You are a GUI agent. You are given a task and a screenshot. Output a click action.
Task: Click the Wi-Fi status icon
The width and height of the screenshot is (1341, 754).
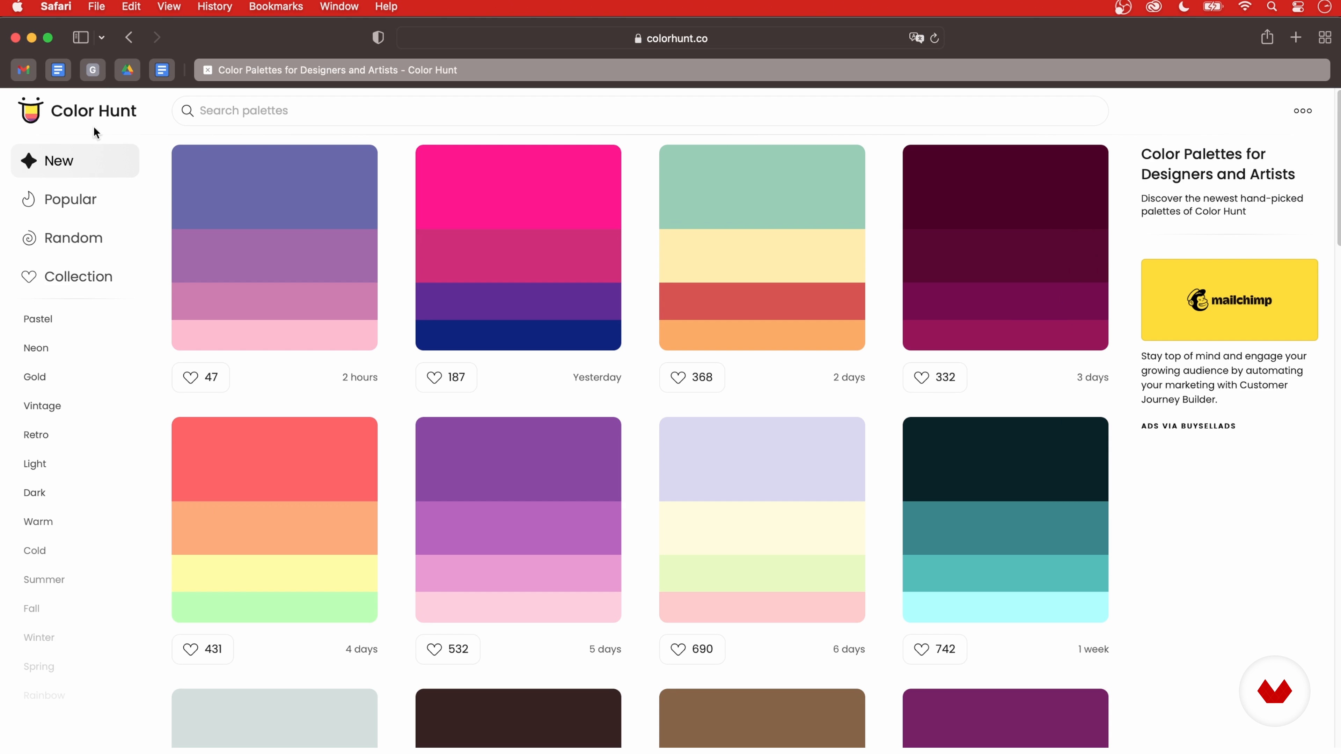(x=1245, y=7)
